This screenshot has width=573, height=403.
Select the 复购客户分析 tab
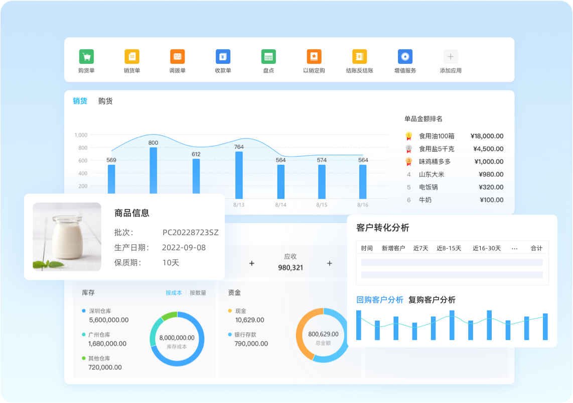tap(432, 300)
